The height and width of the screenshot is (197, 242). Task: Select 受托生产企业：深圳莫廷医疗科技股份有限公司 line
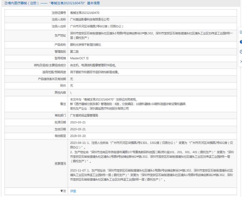pos(99,108)
